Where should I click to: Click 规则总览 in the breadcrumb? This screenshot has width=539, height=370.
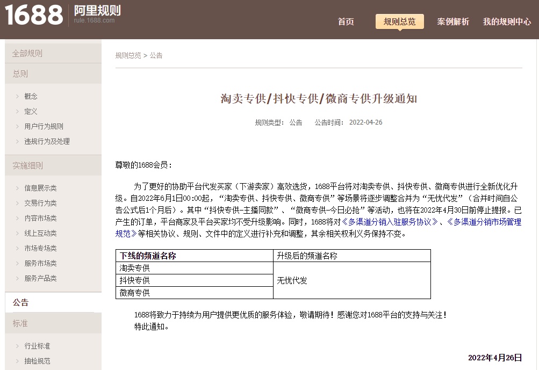(128, 55)
